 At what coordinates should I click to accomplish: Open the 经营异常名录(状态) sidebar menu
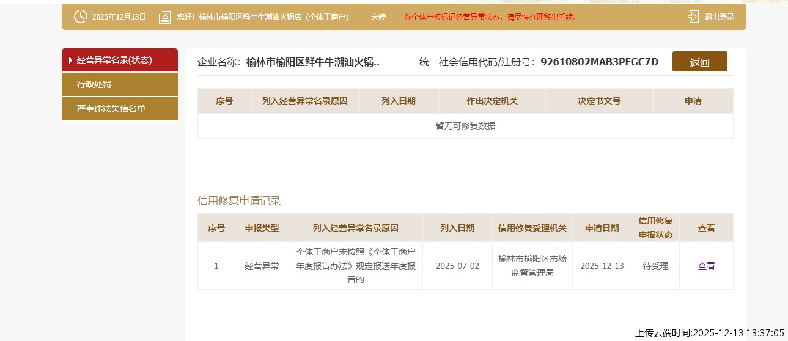click(x=114, y=61)
